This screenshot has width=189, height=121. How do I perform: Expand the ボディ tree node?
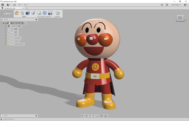(6, 35)
